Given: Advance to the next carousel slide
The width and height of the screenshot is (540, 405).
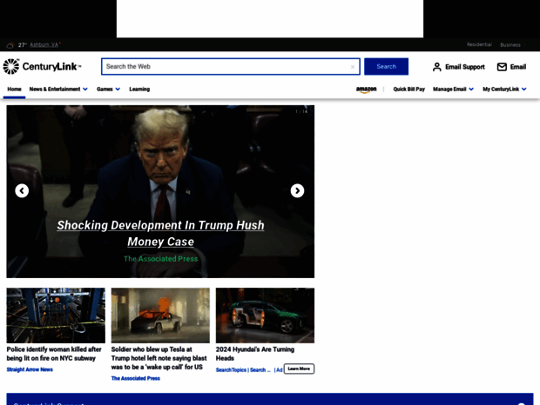Looking at the screenshot, I should [x=297, y=191].
